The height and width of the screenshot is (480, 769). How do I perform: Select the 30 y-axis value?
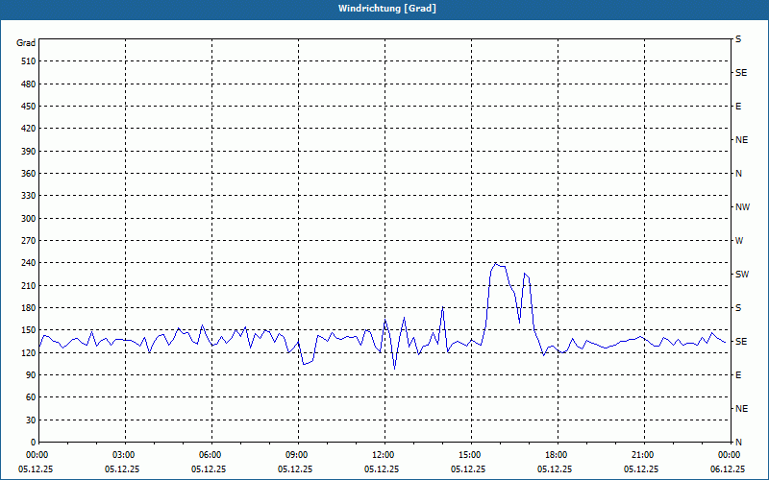(31, 420)
